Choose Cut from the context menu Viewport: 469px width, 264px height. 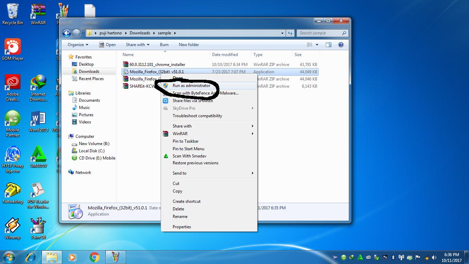click(x=209, y=184)
